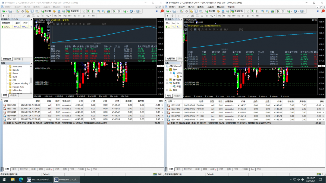Toggle chart auto scroll in right window

pyautogui.click(x=278, y=11)
